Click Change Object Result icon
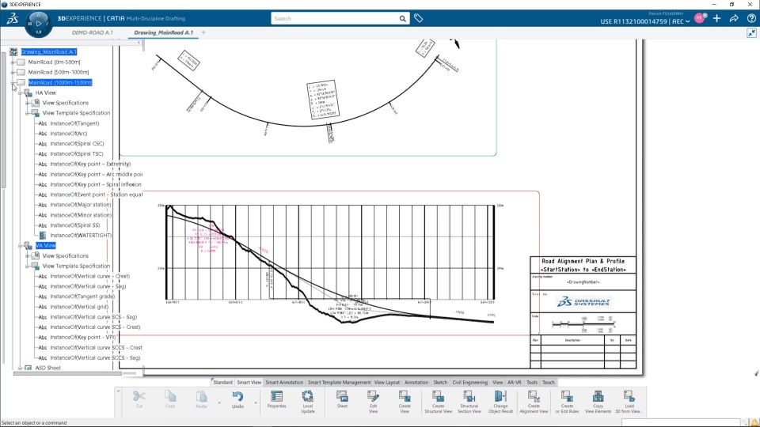Screen dimensions: 760x427 point(500,396)
